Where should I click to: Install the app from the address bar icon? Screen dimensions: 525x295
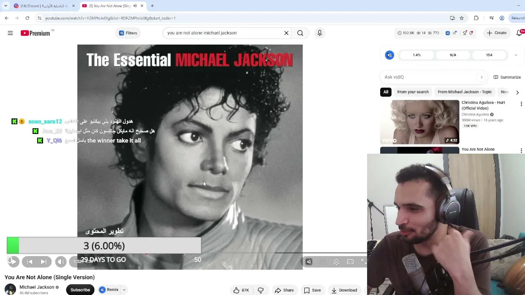tap(452, 18)
